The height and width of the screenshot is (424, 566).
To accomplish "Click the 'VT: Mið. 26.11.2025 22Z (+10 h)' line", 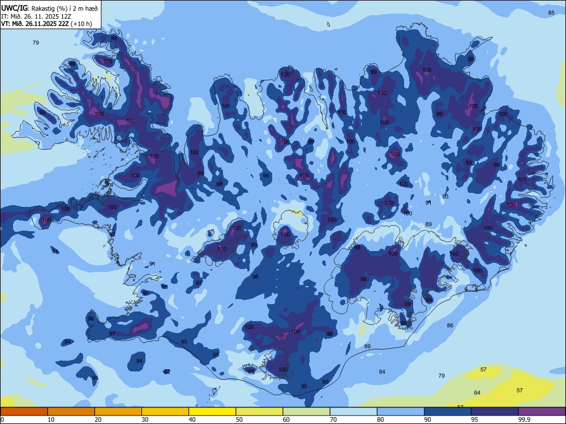I will coord(46,24).
